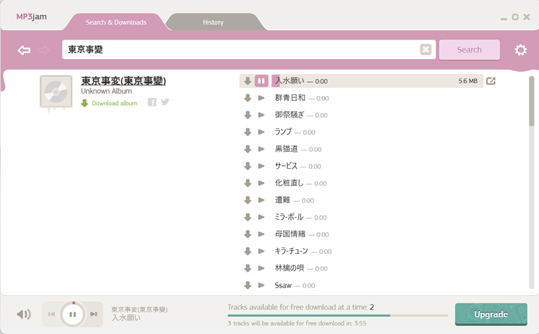This screenshot has width=539, height=334.
Task: Play the track Ssaw
Action: (x=261, y=286)
